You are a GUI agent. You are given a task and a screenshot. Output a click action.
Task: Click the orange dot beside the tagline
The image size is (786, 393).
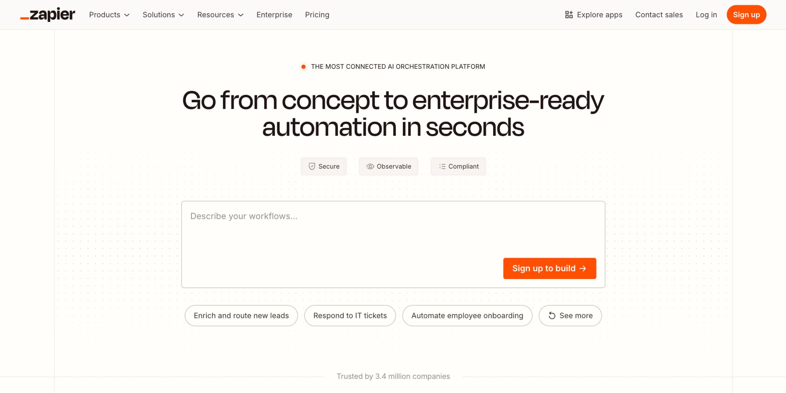pos(303,66)
